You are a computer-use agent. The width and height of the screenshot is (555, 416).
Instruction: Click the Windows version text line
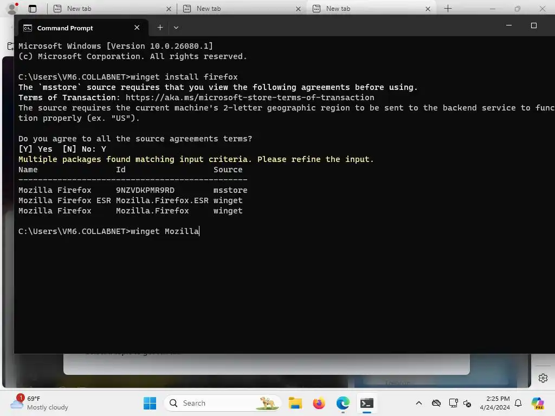point(116,46)
